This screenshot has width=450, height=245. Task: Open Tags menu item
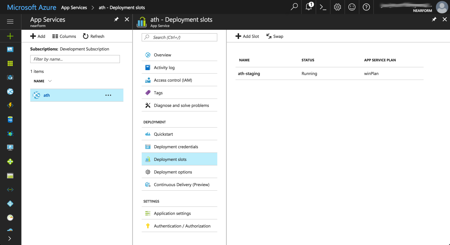pos(179,93)
